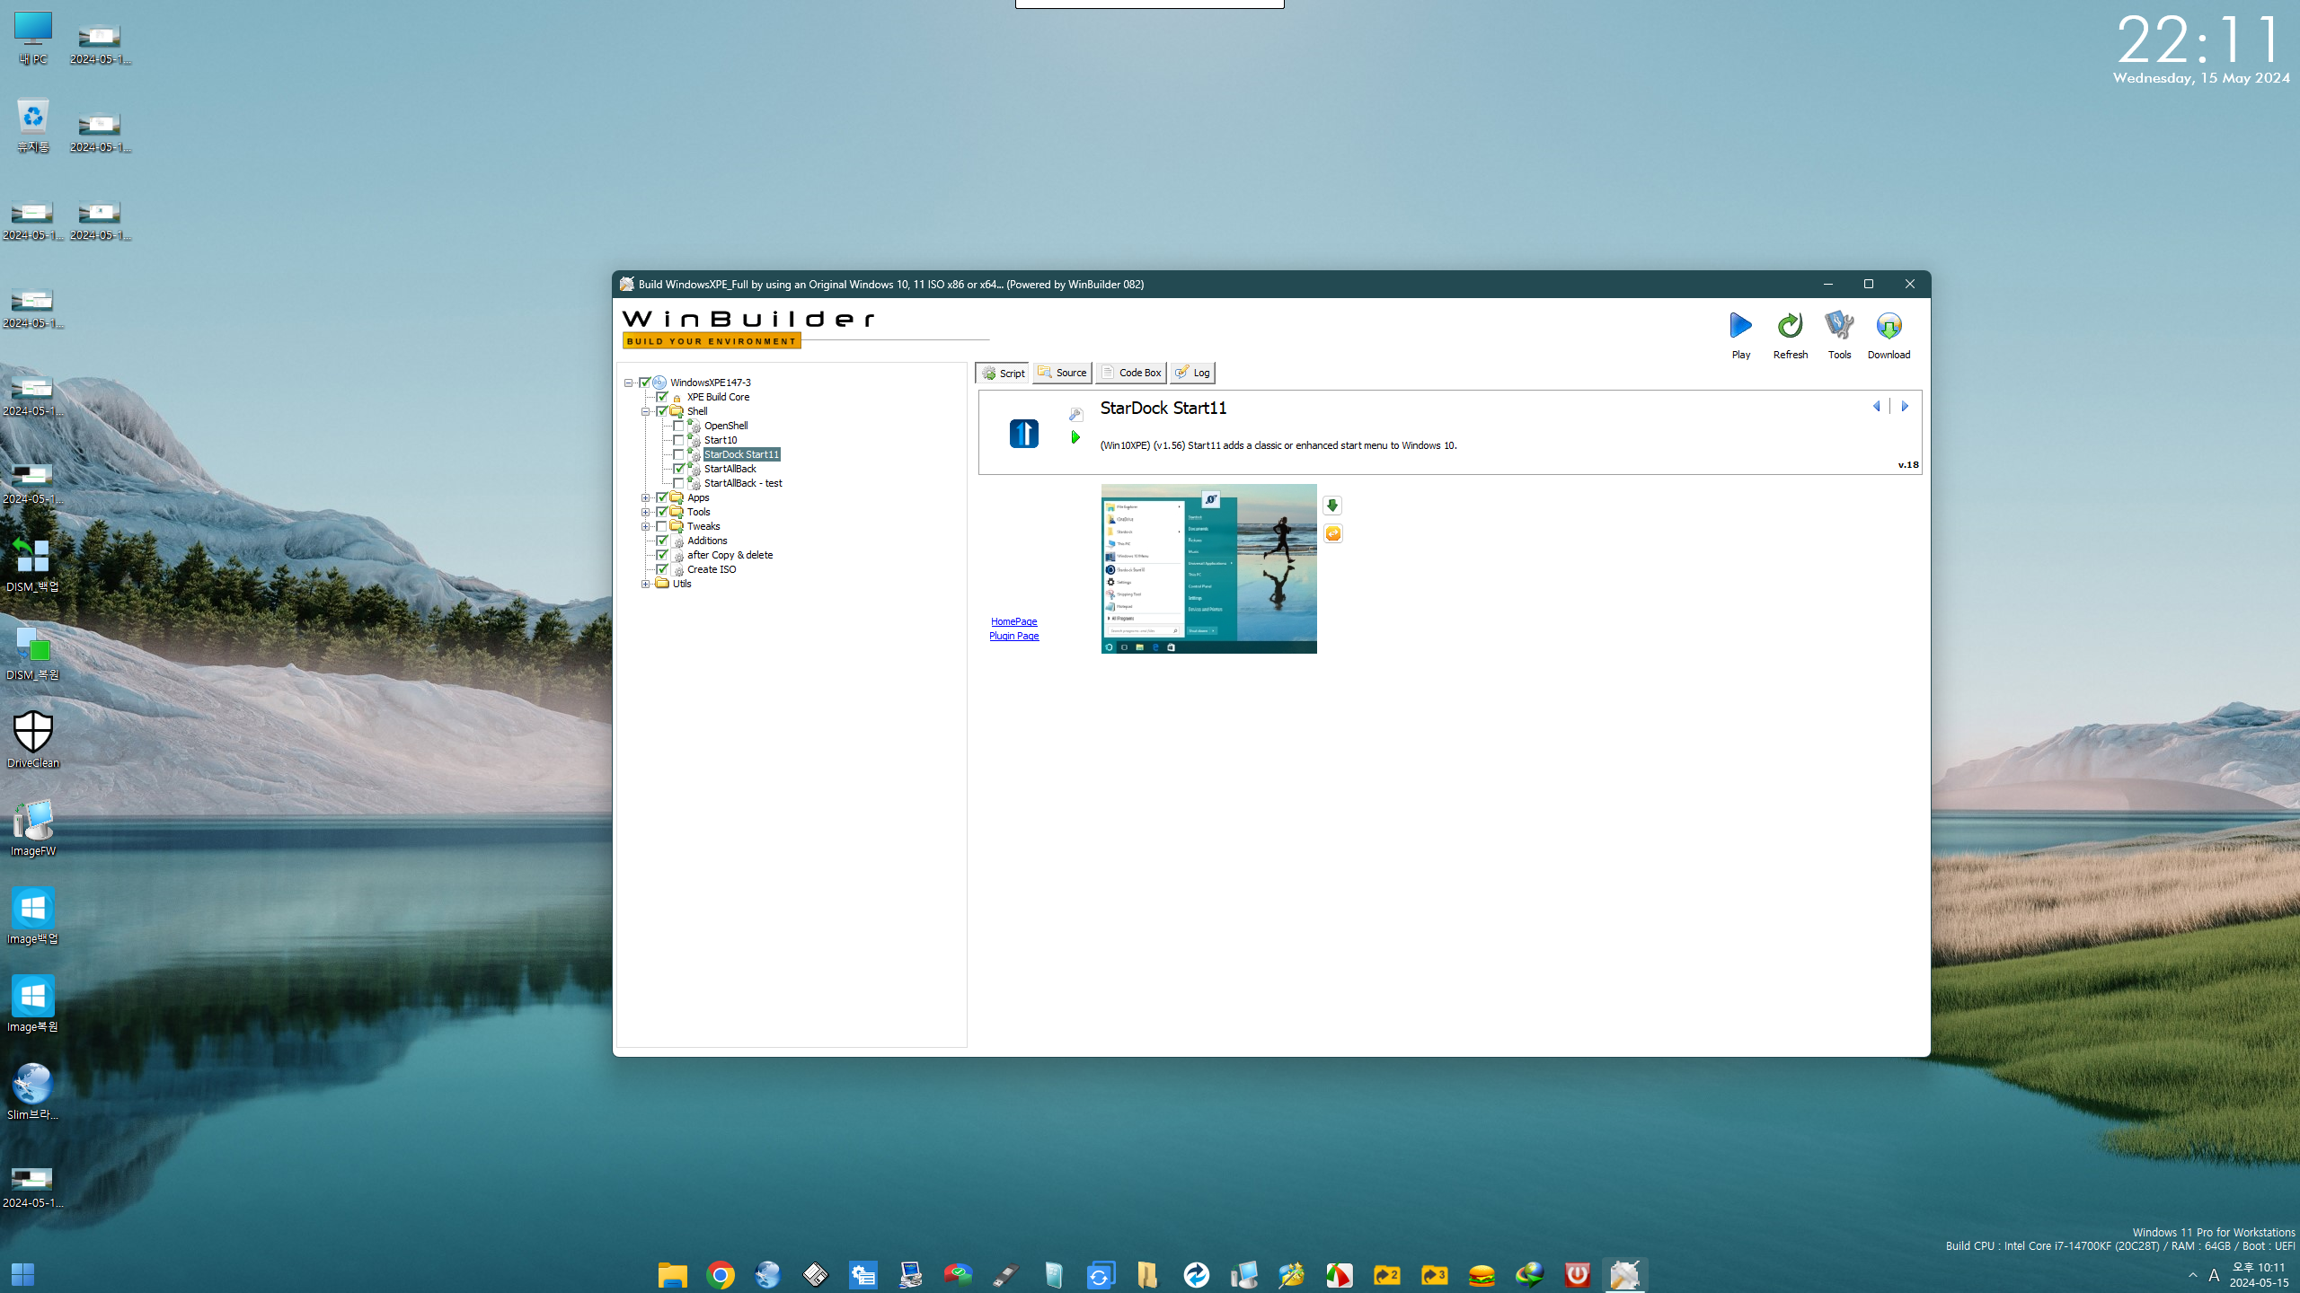Viewport: 2300px width, 1293px height.
Task: Enable the OpenShell checkbox
Action: coord(678,426)
